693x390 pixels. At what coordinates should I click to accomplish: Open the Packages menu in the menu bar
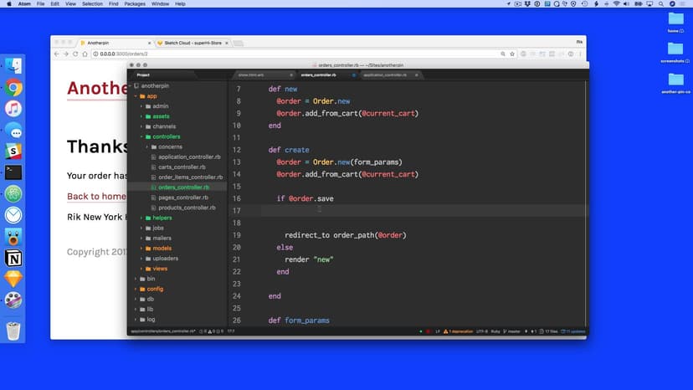pos(135,4)
